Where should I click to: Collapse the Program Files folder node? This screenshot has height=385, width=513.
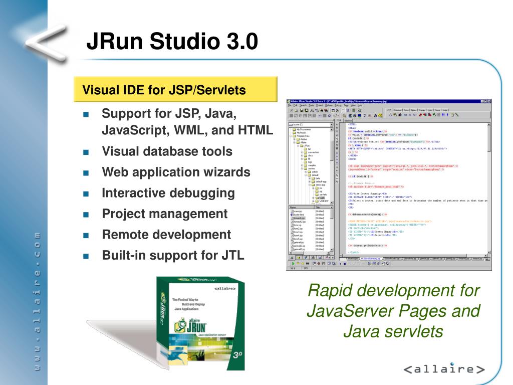pyautogui.click(x=291, y=136)
